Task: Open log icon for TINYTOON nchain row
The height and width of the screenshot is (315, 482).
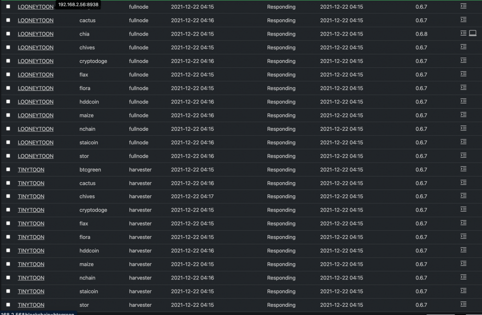Action: tap(463, 277)
